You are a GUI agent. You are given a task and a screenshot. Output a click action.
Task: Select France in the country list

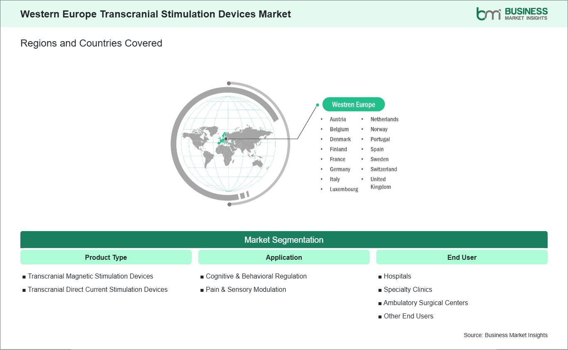pyautogui.click(x=337, y=159)
